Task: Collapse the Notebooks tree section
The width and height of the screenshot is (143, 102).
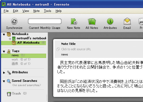Action: (x=4, y=35)
